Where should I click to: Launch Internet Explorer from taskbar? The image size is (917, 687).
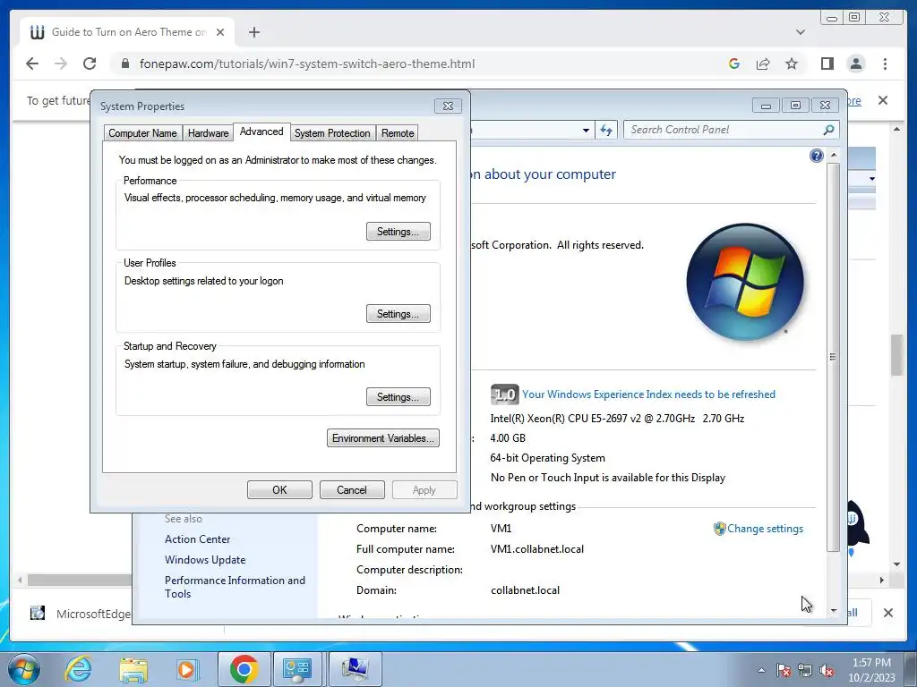tap(79, 669)
